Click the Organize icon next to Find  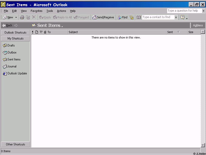[132, 17]
